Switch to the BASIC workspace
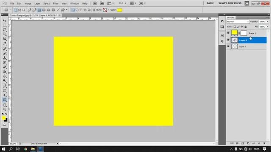Image resolution: width=271 pixels, height=152 pixels. click(210, 3)
